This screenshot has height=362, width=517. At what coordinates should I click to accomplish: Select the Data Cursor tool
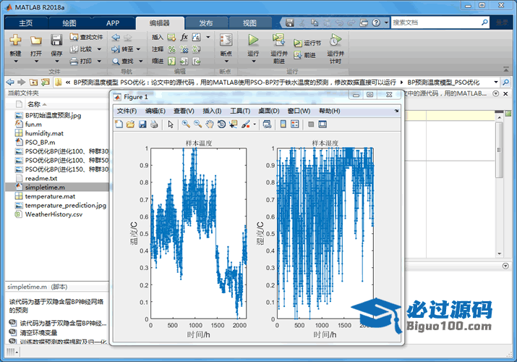point(234,125)
